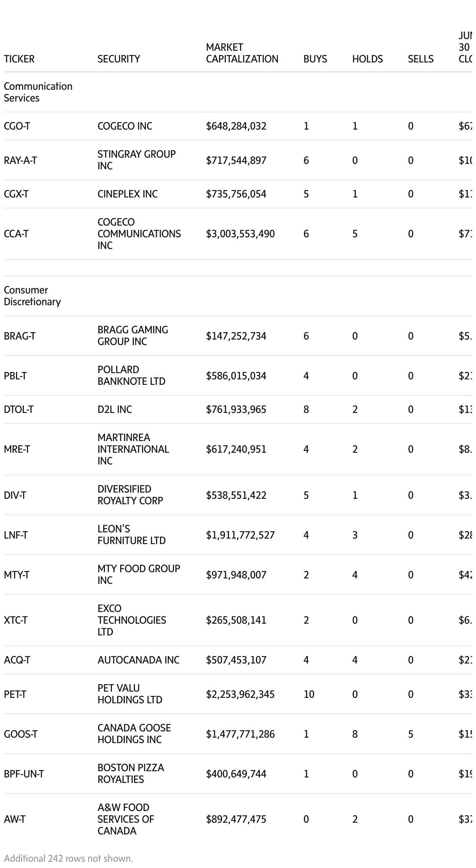Click Cogeco Communications market cap value $3,003,553,490
The image size is (476, 868).
click(x=240, y=234)
